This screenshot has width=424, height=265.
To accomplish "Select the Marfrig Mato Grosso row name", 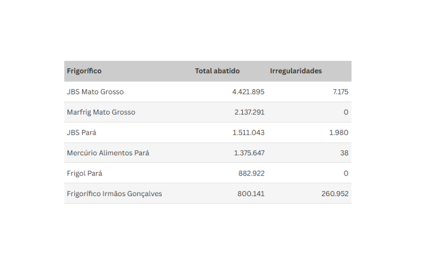I will point(101,112).
